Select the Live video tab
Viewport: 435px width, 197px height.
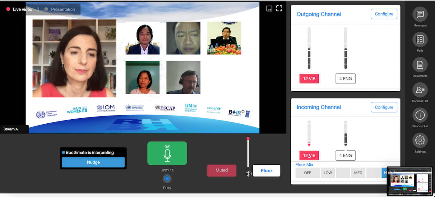click(x=22, y=9)
